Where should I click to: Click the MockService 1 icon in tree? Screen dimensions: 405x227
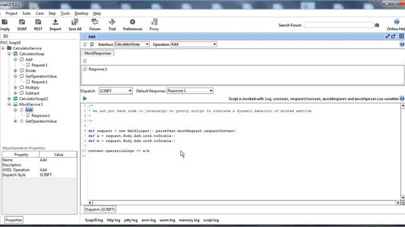[15, 105]
